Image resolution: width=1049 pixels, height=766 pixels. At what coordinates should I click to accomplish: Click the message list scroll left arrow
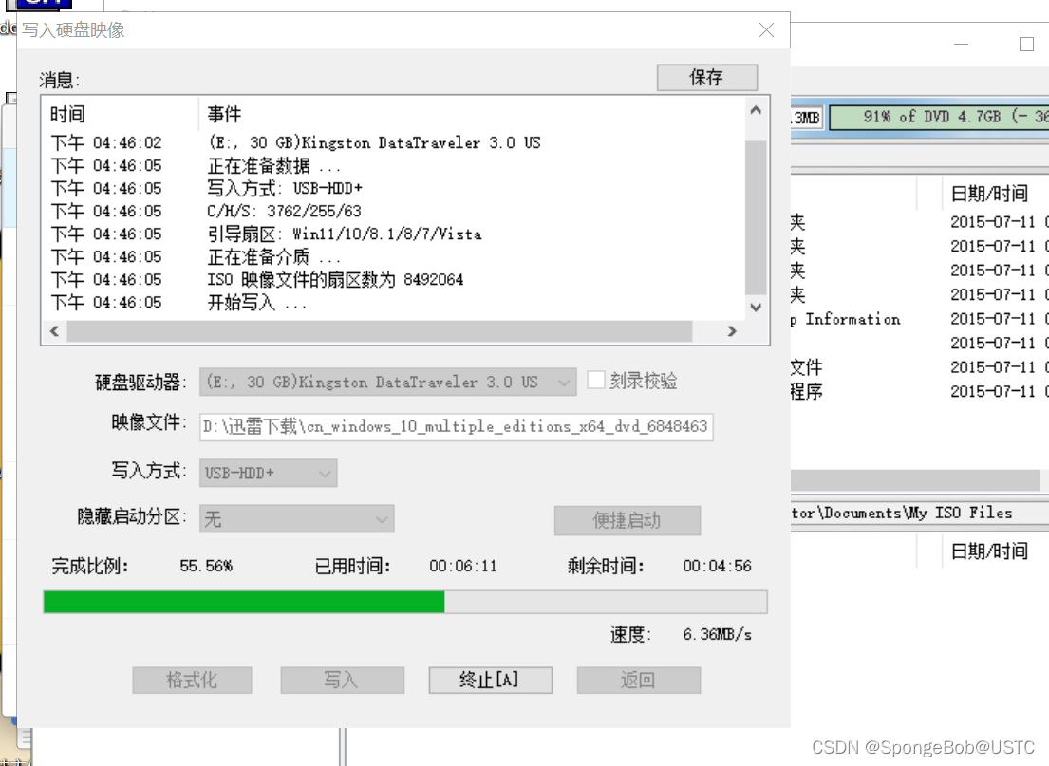55,331
